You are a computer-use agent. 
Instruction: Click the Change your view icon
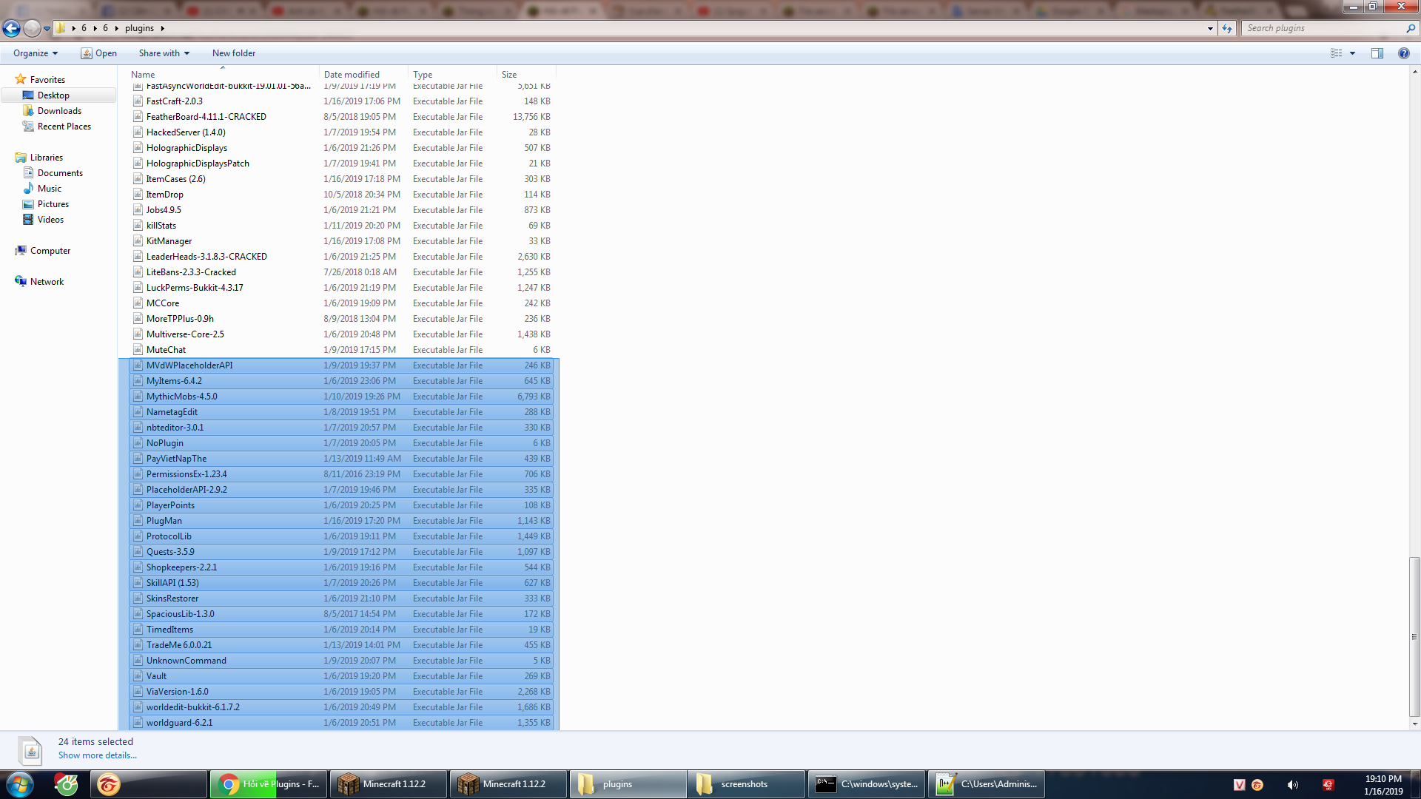1336,53
